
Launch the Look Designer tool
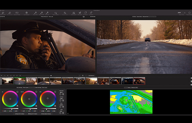point(26,13)
